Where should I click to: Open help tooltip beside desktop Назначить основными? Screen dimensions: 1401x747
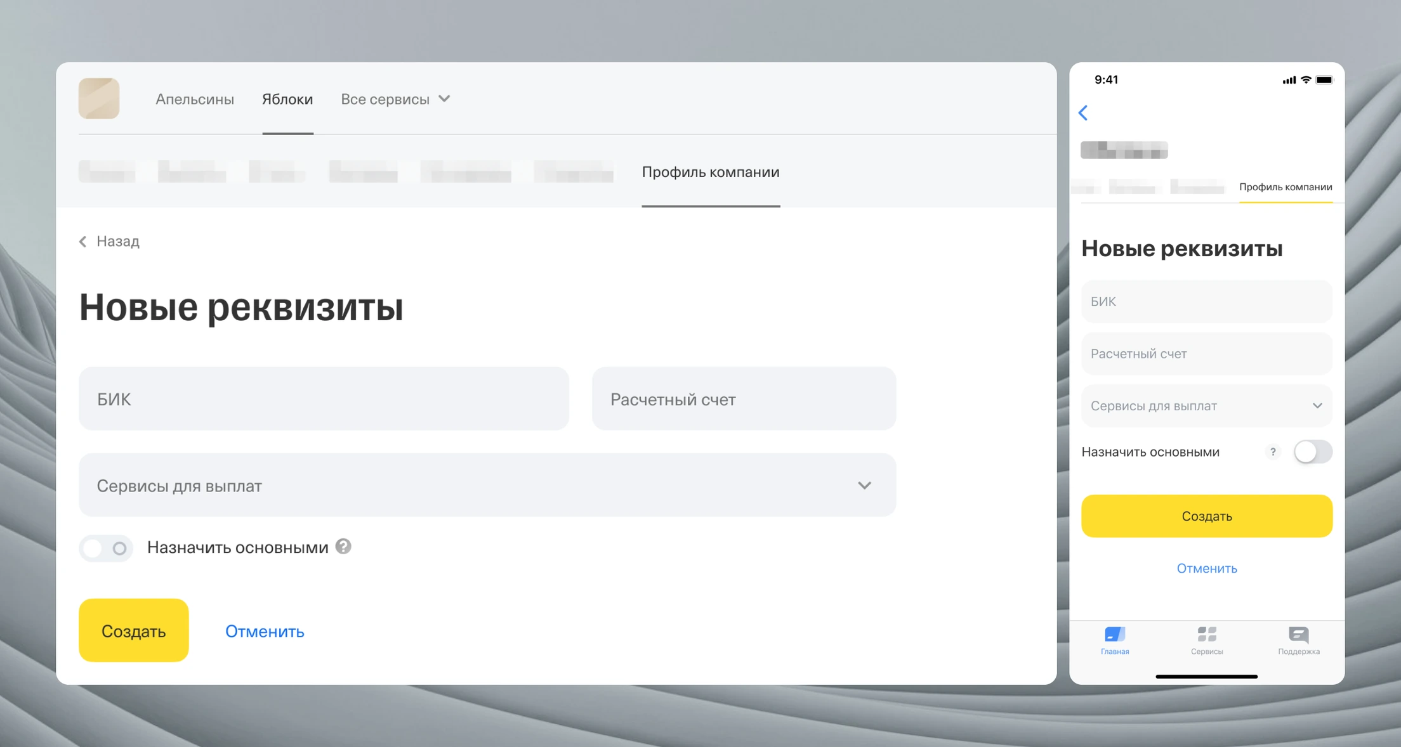tap(343, 547)
